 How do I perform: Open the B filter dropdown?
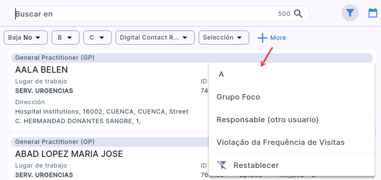(x=65, y=37)
